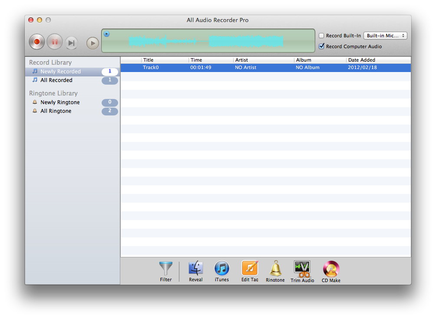The height and width of the screenshot is (319, 436).
Task: Click the small blue play icon in waveform display
Action: (106, 34)
